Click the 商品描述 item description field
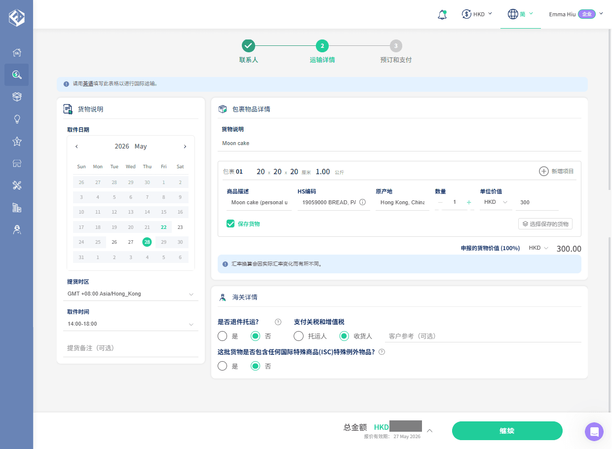 point(259,202)
